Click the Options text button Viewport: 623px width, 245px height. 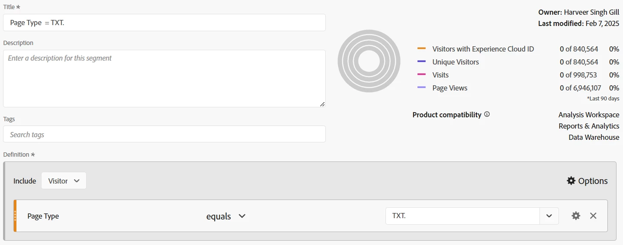593,181
